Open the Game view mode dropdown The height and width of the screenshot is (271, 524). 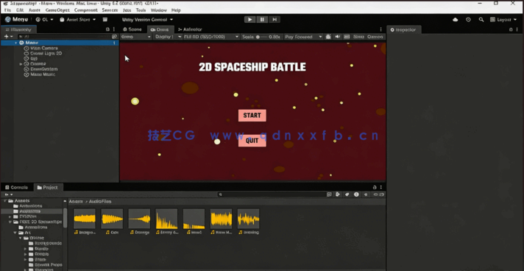pyautogui.click(x=135, y=37)
